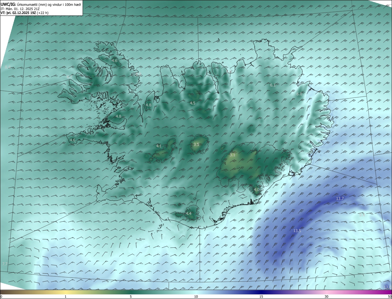Click the colorbar tick labeled 15
This screenshot has height=299, width=392.
click(261, 297)
